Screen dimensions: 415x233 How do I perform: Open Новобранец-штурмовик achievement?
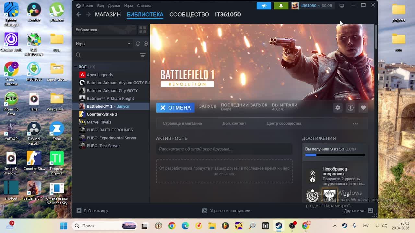pyautogui.click(x=335, y=176)
